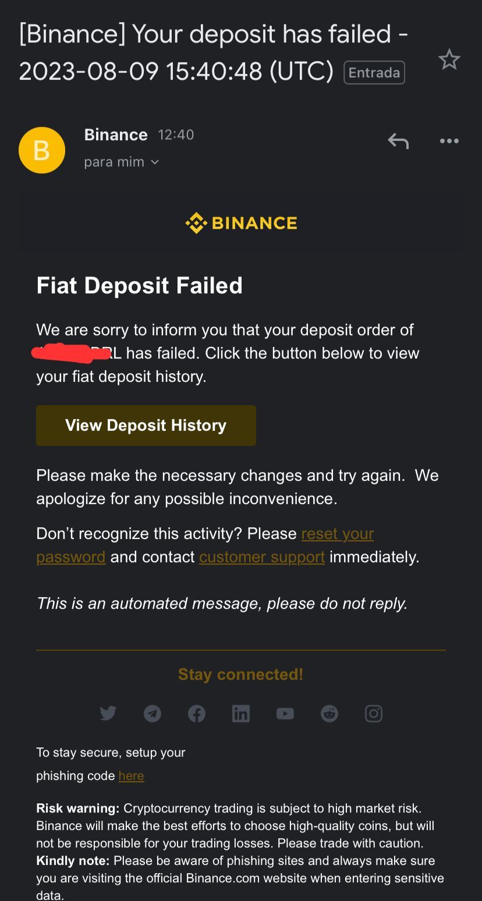Star this Binance email

[x=449, y=59]
